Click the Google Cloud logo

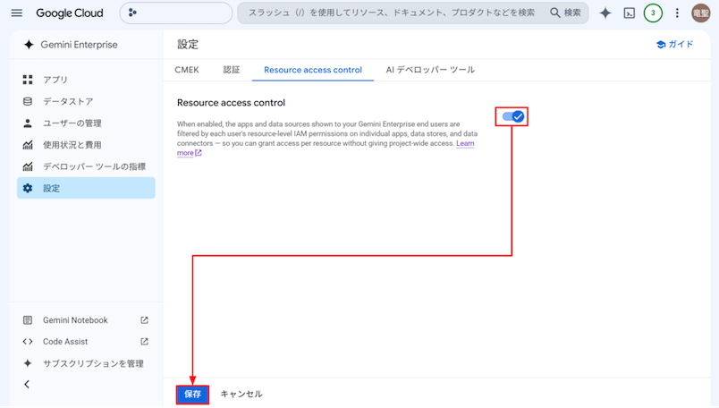click(x=70, y=13)
